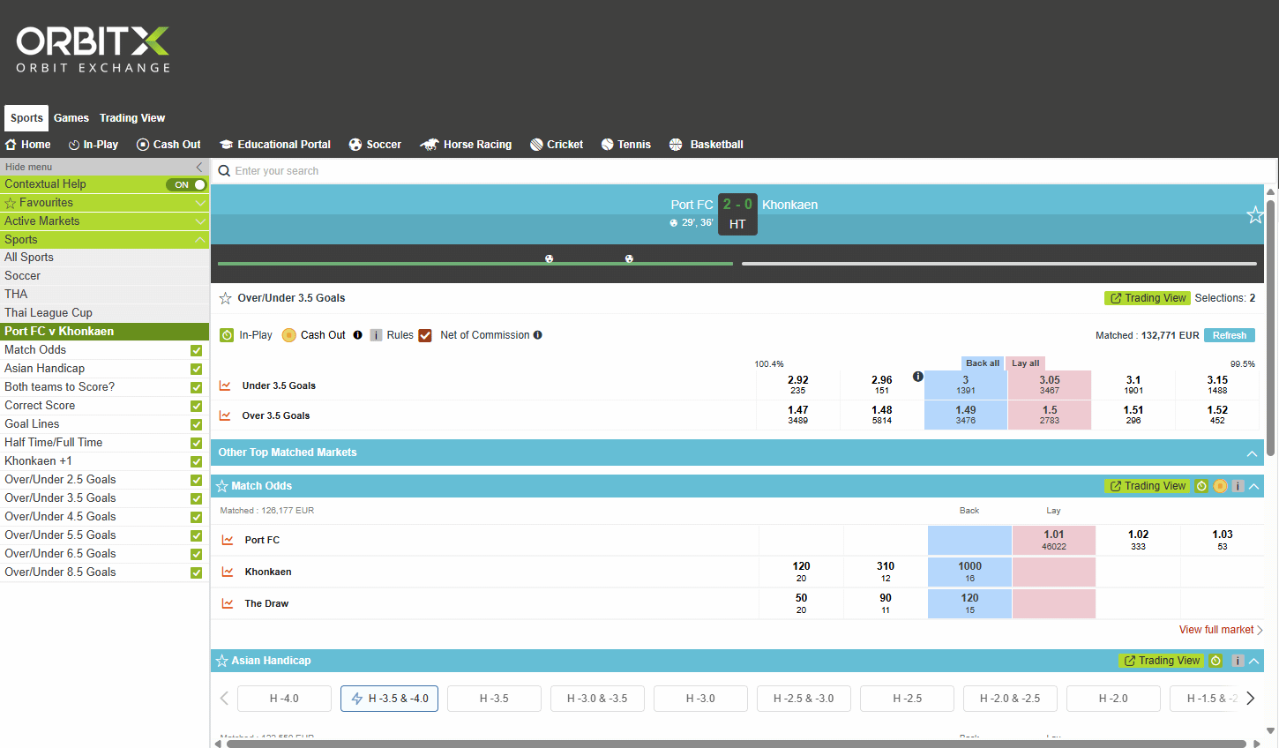Select the H -4.0 handicap tab
1279x748 pixels.
pos(284,699)
